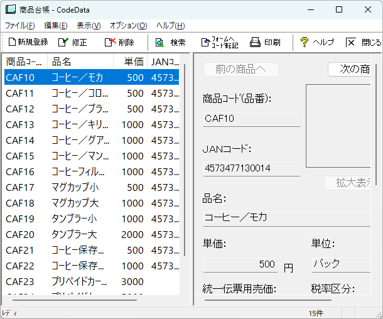Click the レディ status bar text
383x319 pixels.
pyautogui.click(x=9, y=313)
